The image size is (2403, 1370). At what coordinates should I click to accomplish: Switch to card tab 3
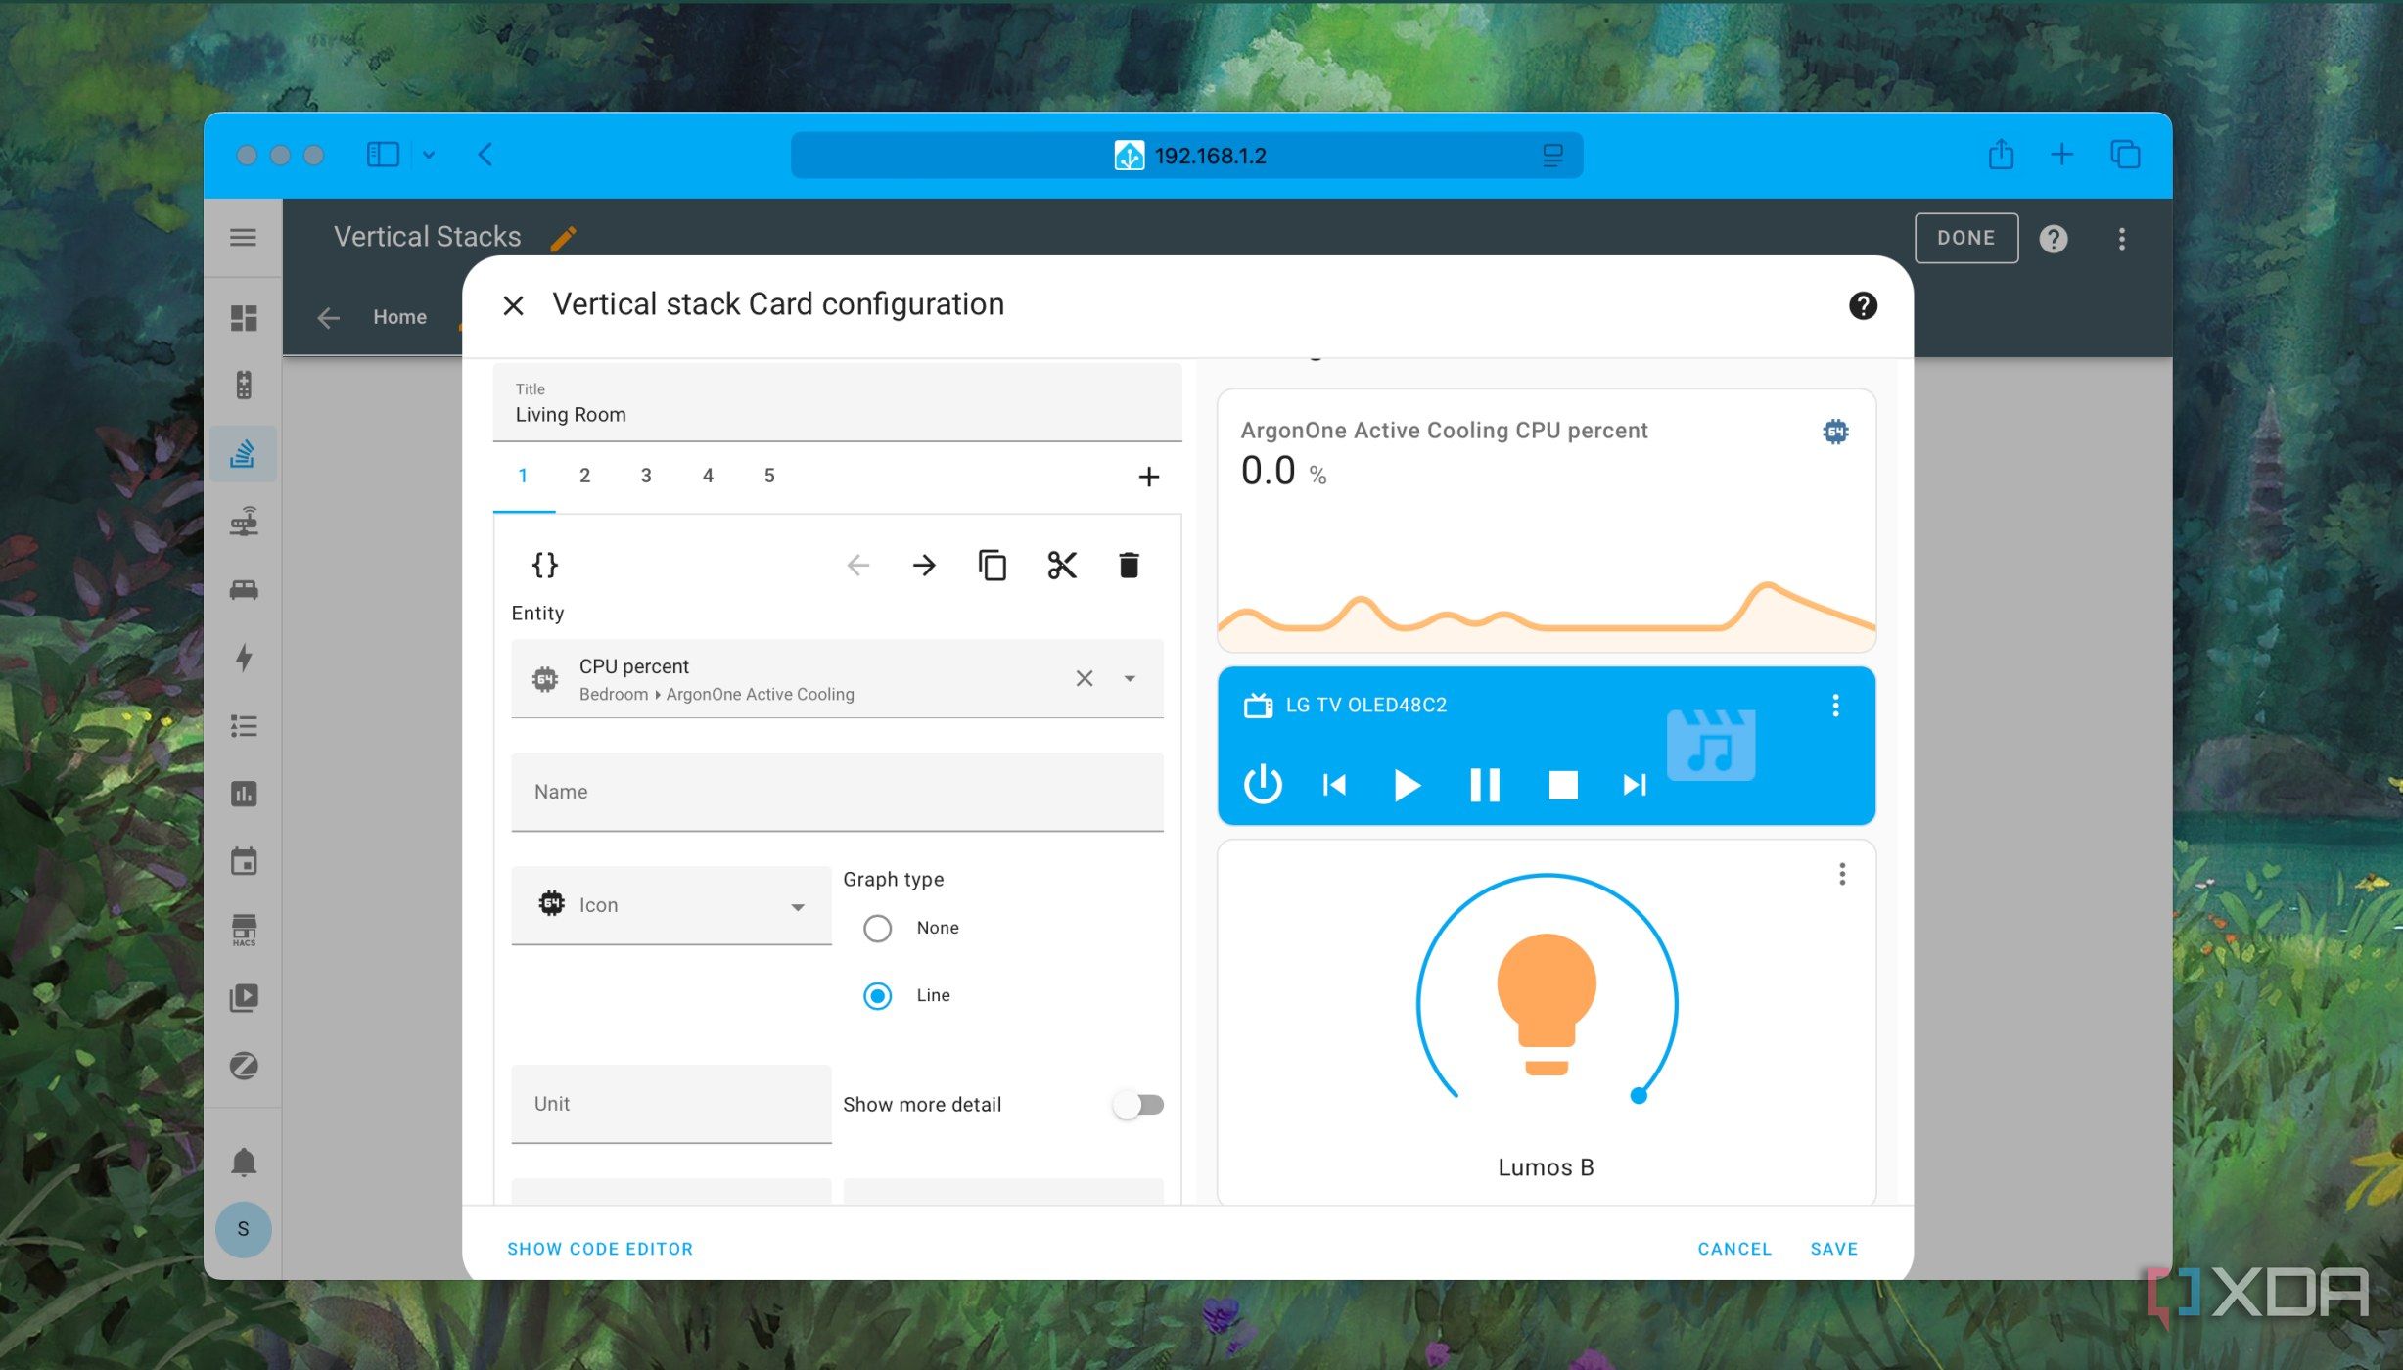tap(646, 476)
